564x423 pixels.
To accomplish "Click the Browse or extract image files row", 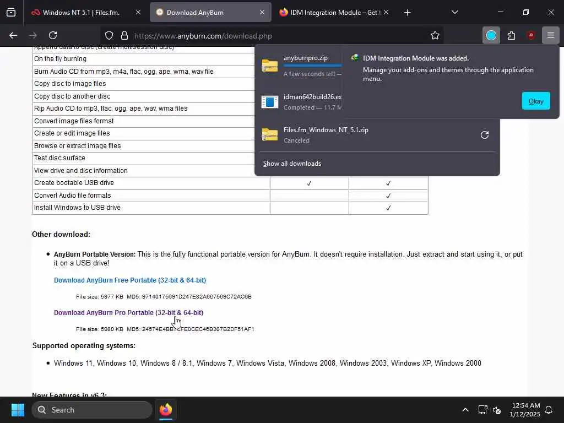I will 144,146.
